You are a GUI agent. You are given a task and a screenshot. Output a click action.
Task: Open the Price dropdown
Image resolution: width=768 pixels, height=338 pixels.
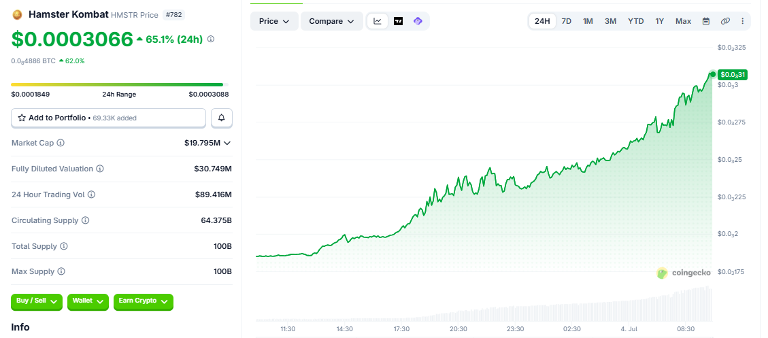tap(274, 21)
